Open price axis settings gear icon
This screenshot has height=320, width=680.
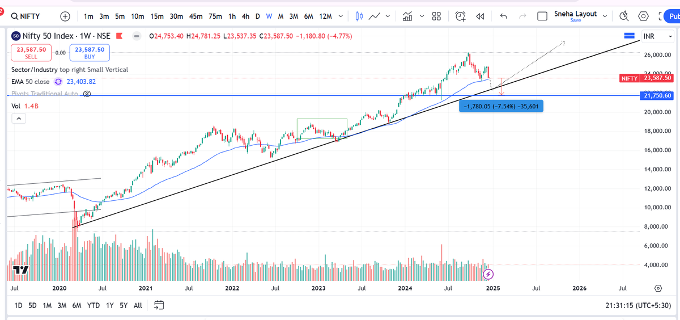tap(658, 288)
